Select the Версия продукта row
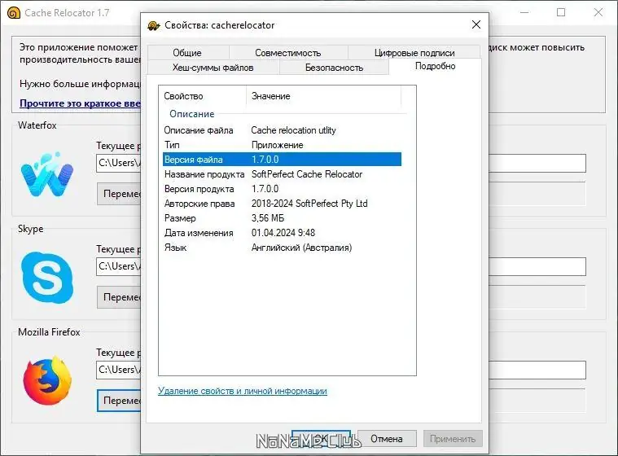 (283, 189)
